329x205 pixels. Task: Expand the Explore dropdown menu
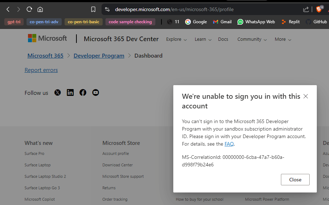click(176, 39)
